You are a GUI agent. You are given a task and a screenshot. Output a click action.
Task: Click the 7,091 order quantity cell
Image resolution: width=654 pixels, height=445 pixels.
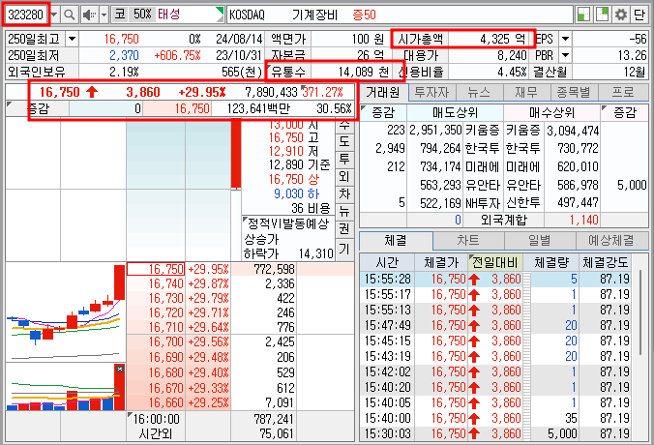263,402
